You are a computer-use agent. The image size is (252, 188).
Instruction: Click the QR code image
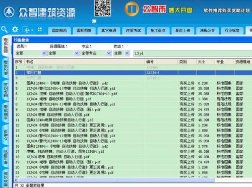(102, 8)
